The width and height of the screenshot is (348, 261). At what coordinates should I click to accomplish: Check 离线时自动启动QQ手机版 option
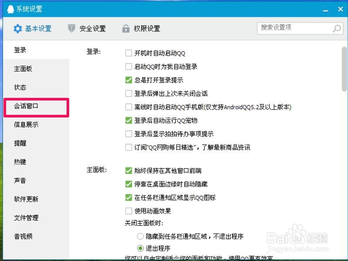[x=129, y=107]
